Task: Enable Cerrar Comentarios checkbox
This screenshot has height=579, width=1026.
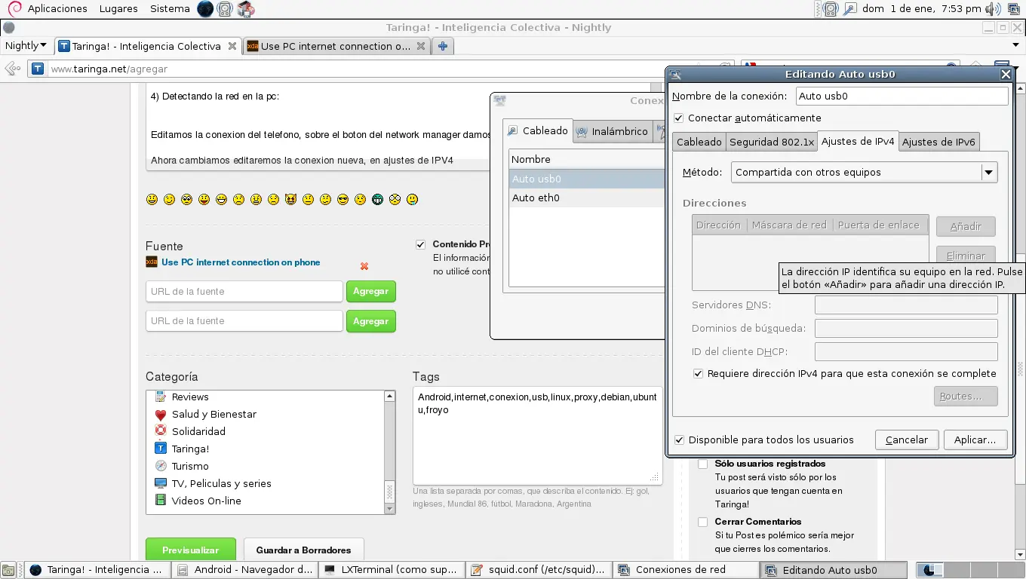Action: [702, 522]
